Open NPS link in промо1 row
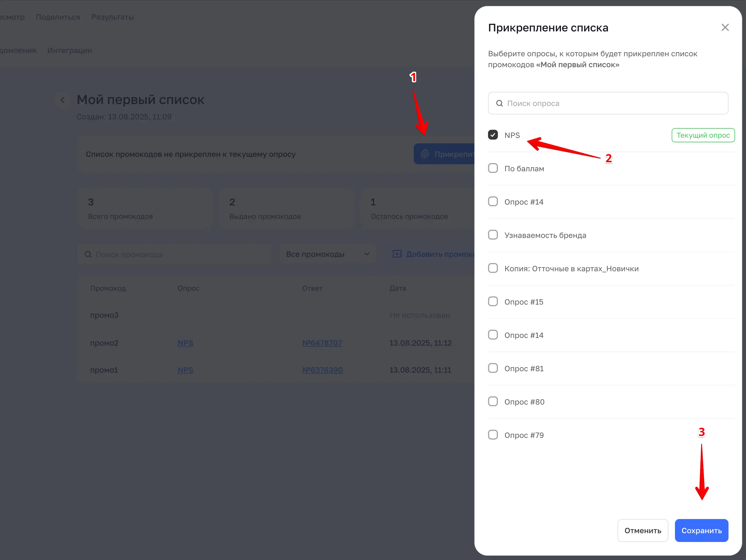The image size is (746, 560). tap(186, 370)
